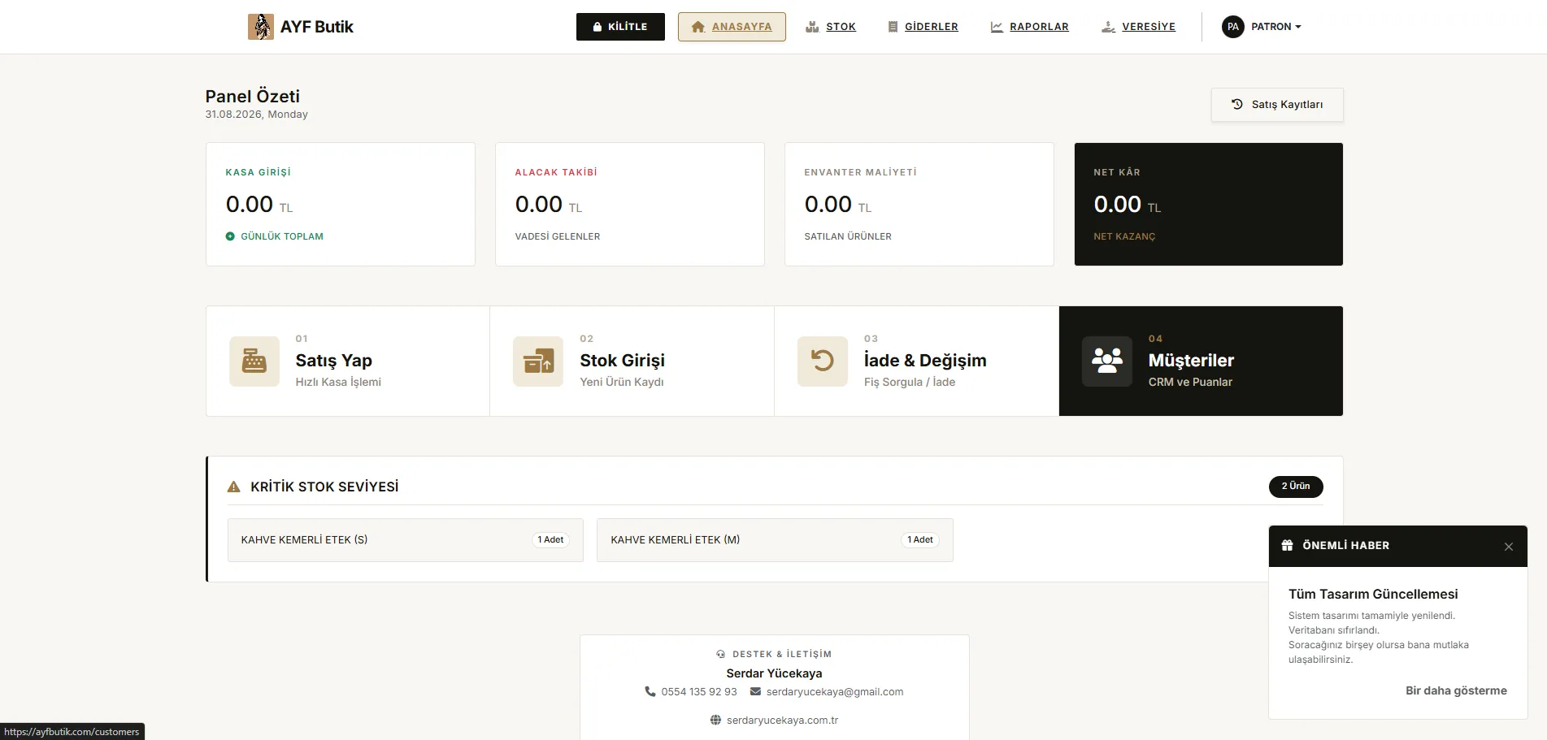Open the RAPORLAR menu
The height and width of the screenshot is (740, 1547).
coord(1029,27)
